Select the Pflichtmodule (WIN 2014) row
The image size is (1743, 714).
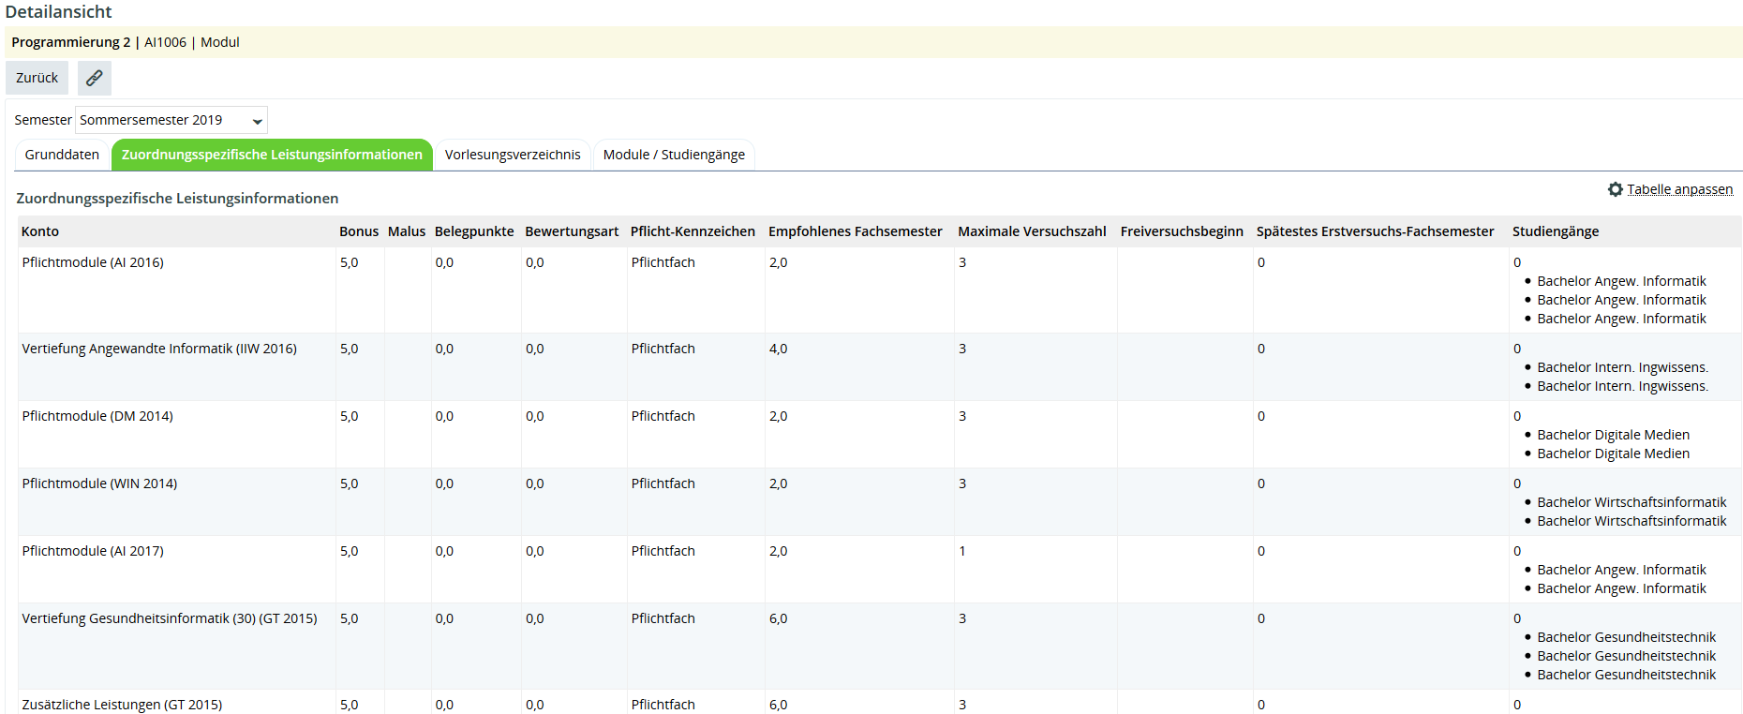pos(99,483)
